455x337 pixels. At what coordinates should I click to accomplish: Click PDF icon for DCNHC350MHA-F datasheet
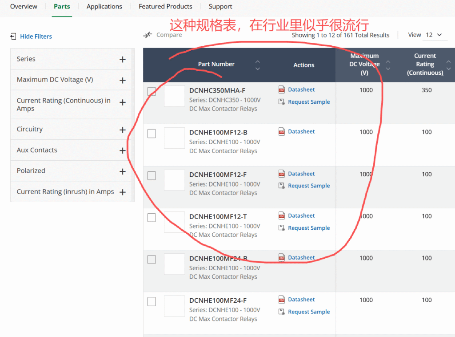[x=281, y=89]
